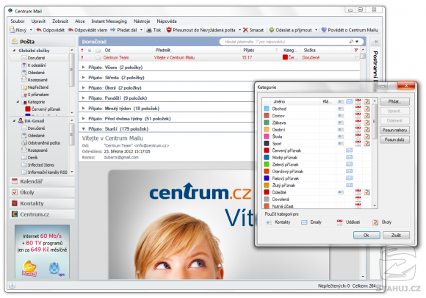Click the Smazat delete icon
This screenshot has width=426, height=298.
(x=245, y=30)
